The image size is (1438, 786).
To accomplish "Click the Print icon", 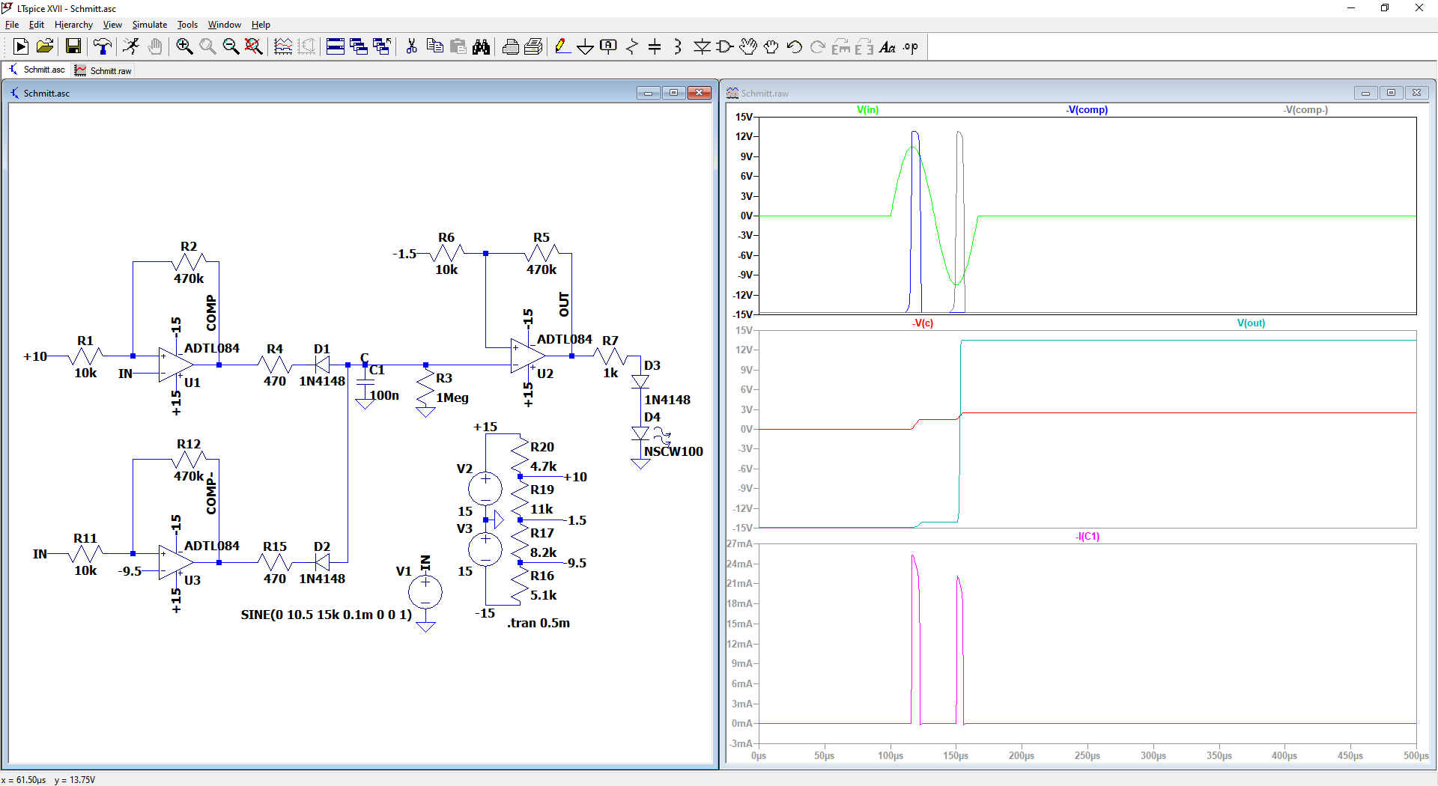I will click(x=511, y=47).
